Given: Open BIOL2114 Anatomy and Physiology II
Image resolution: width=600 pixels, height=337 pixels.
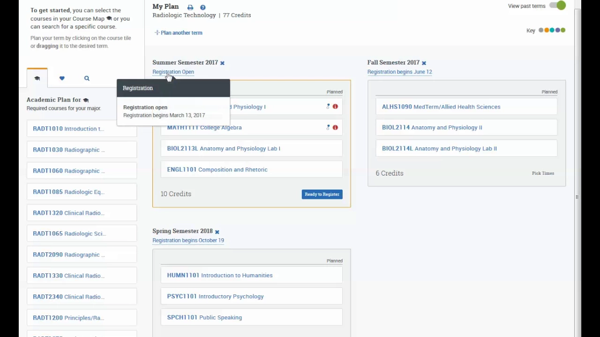Looking at the screenshot, I should [466, 127].
